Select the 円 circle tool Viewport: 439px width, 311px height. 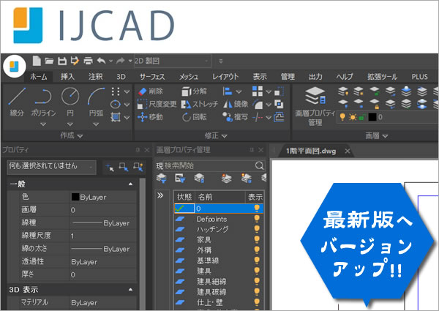tap(70, 102)
